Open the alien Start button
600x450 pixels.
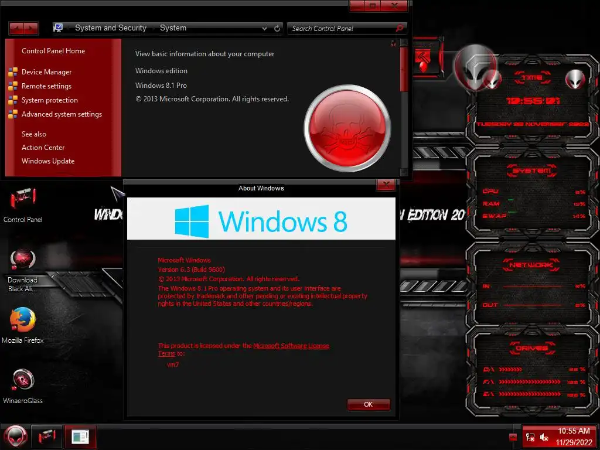tap(16, 437)
